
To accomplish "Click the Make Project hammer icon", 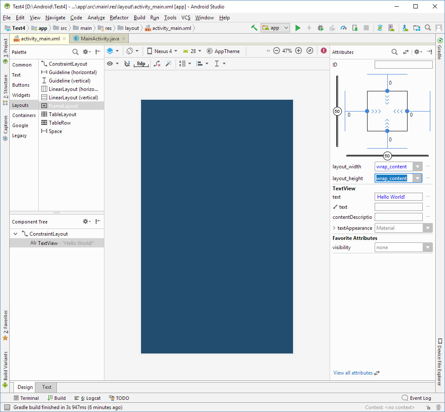I will (254, 28).
